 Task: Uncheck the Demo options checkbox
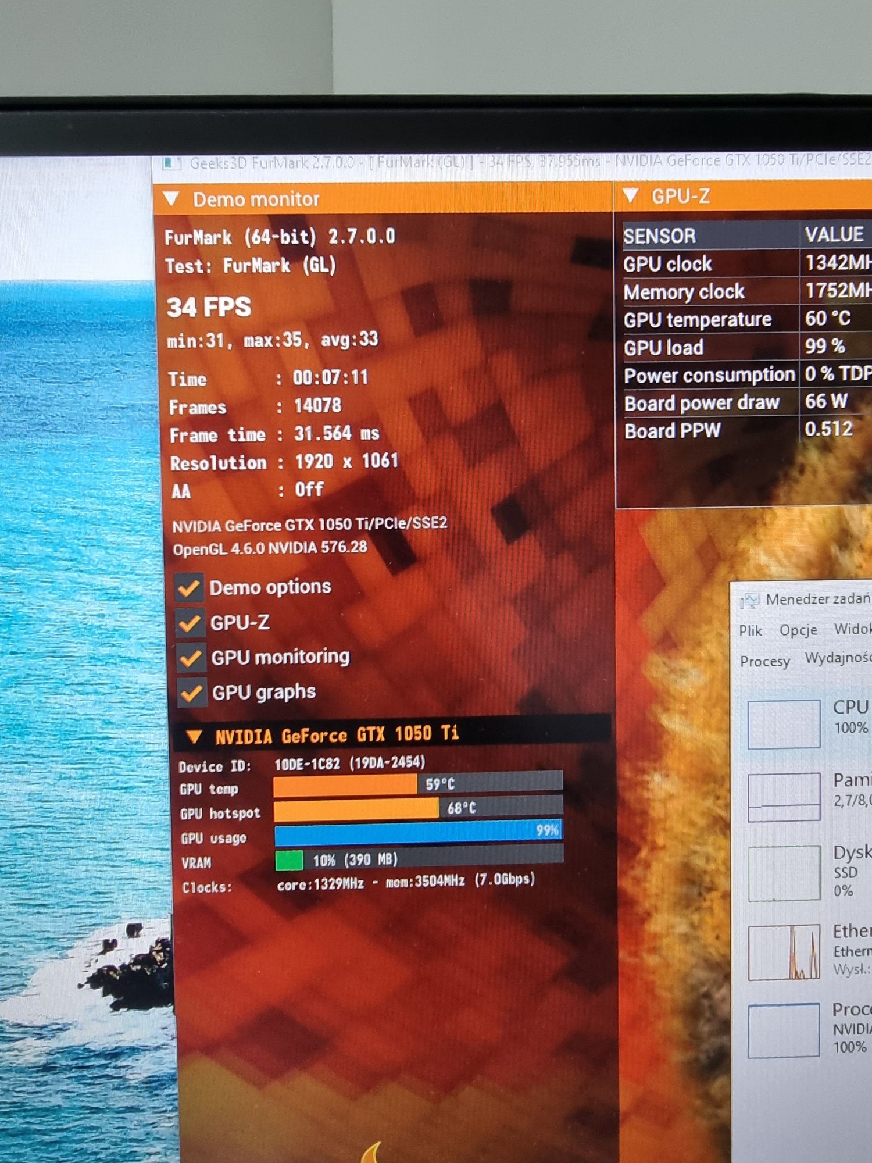point(189,588)
